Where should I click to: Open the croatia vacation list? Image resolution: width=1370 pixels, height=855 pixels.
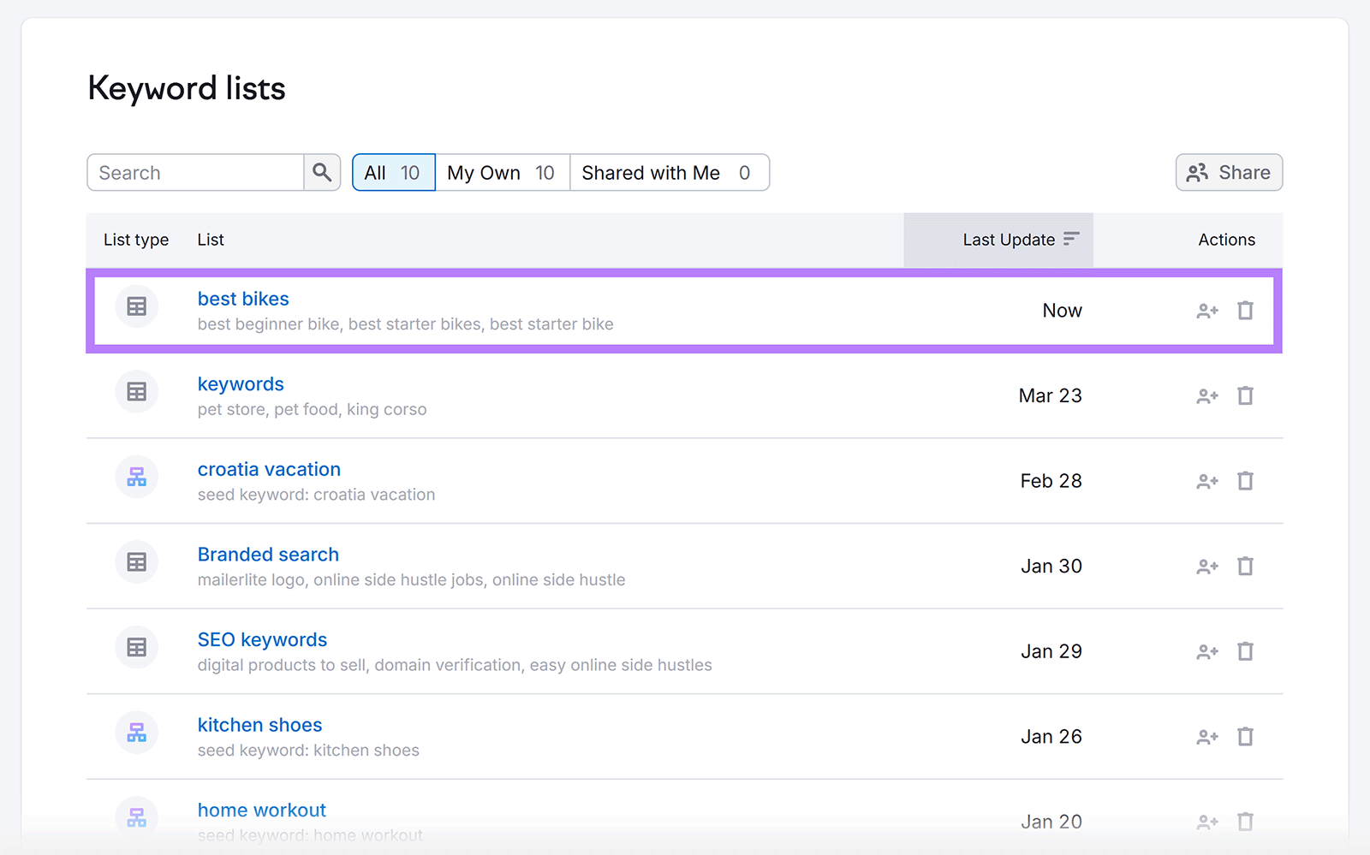tap(269, 469)
